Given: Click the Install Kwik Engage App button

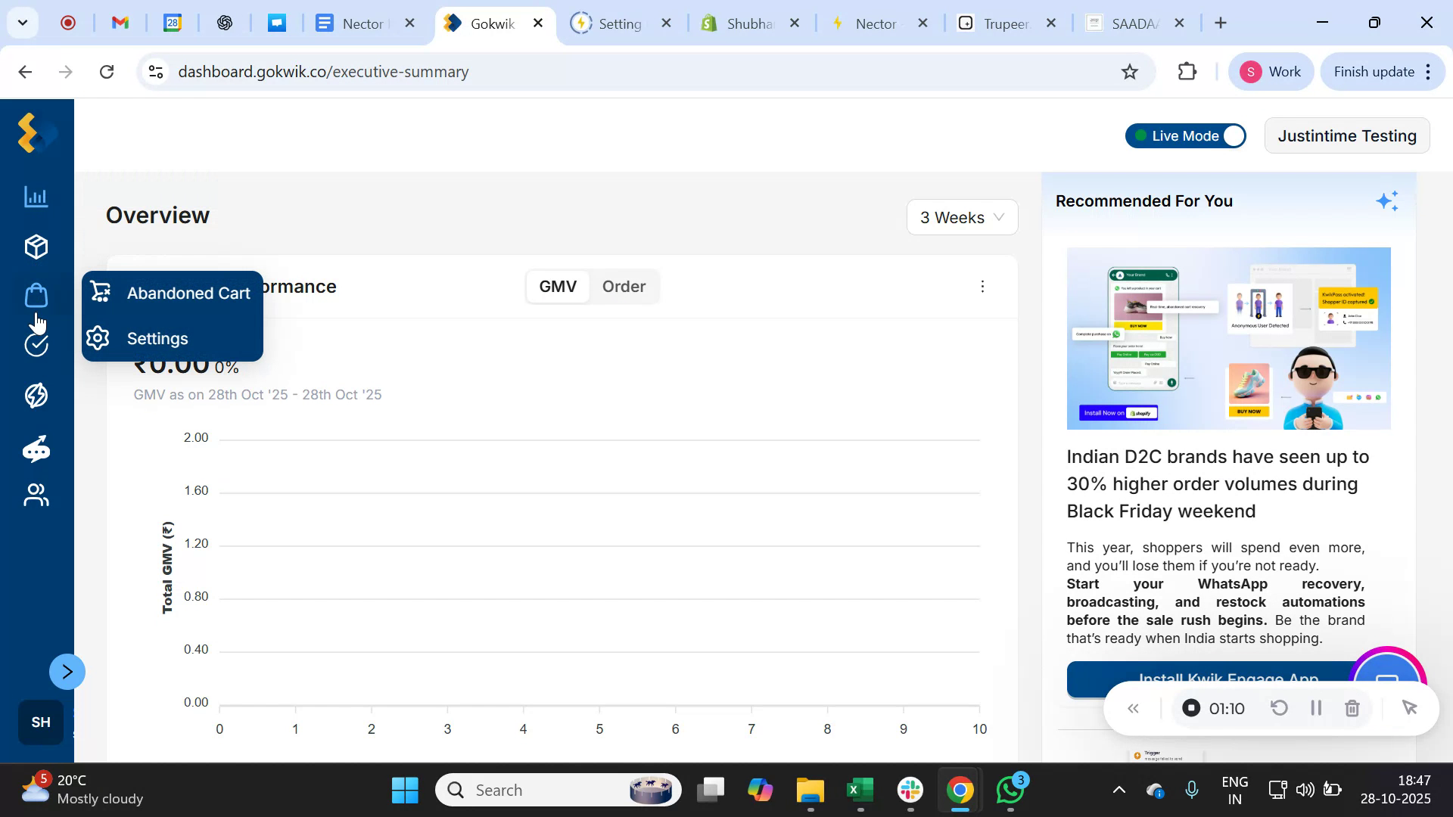Looking at the screenshot, I should 1228,679.
